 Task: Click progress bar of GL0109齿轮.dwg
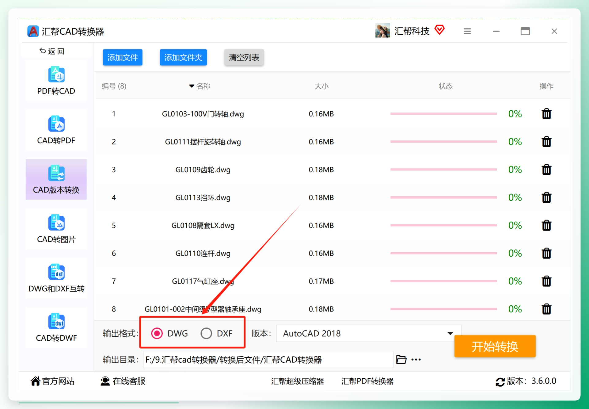coord(443,170)
